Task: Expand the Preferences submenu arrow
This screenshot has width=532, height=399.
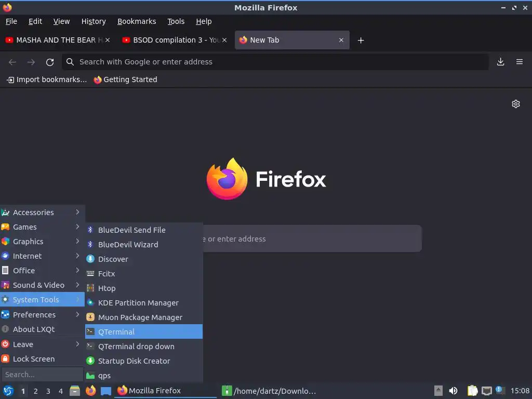Action: click(77, 314)
